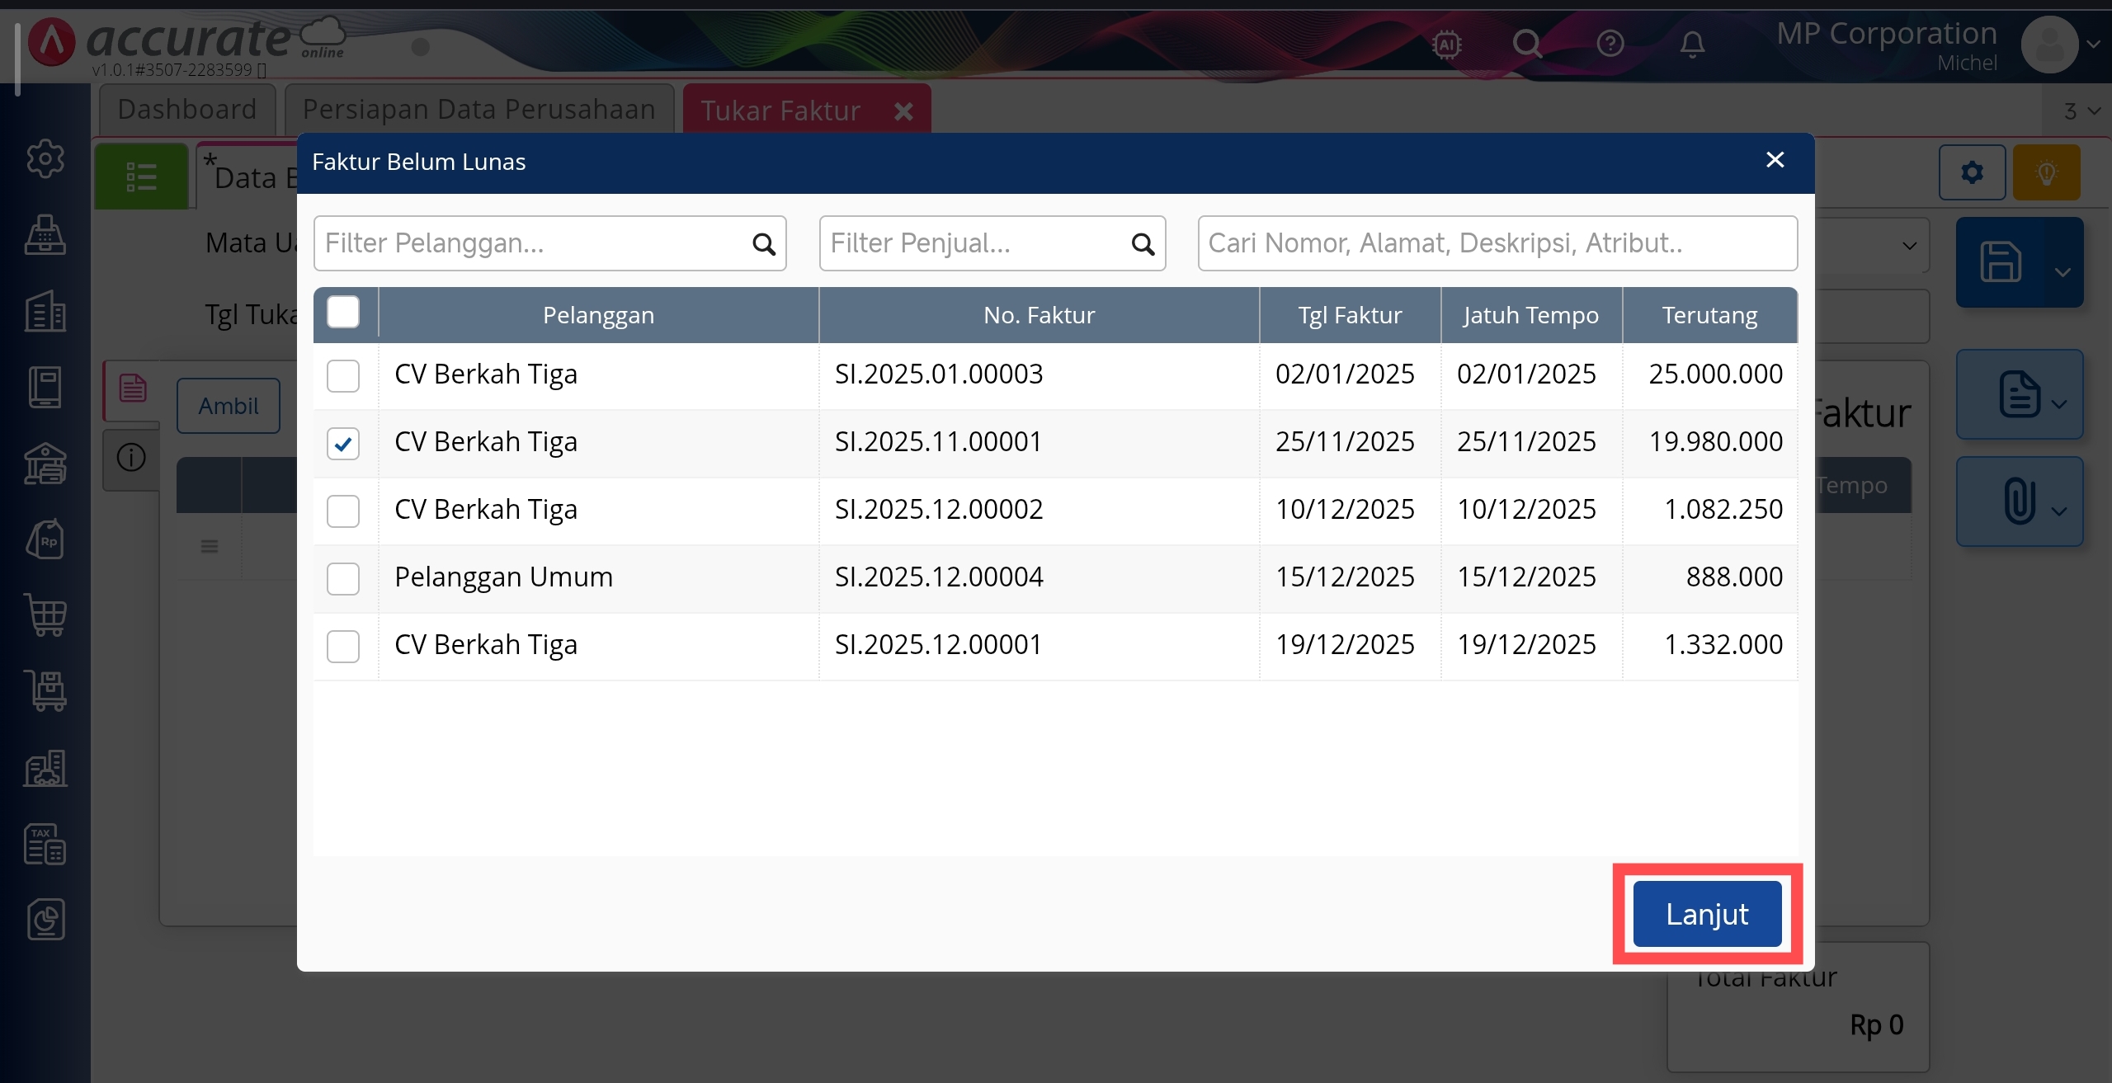This screenshot has height=1083, width=2112.
Task: Switch to Persiapan Data Perusahaan tab
Action: coord(478,110)
